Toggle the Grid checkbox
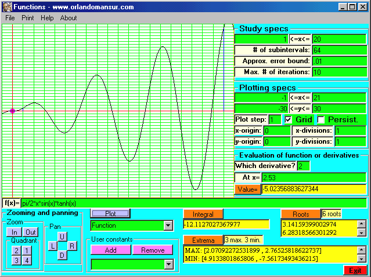Screen dimensions: 371x277 289,119
